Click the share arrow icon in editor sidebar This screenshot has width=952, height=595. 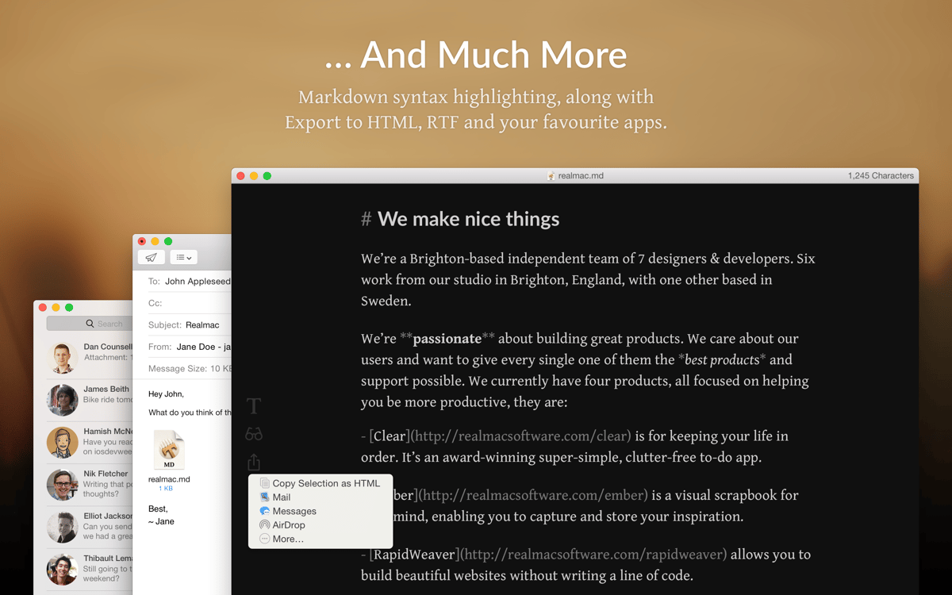click(x=253, y=461)
